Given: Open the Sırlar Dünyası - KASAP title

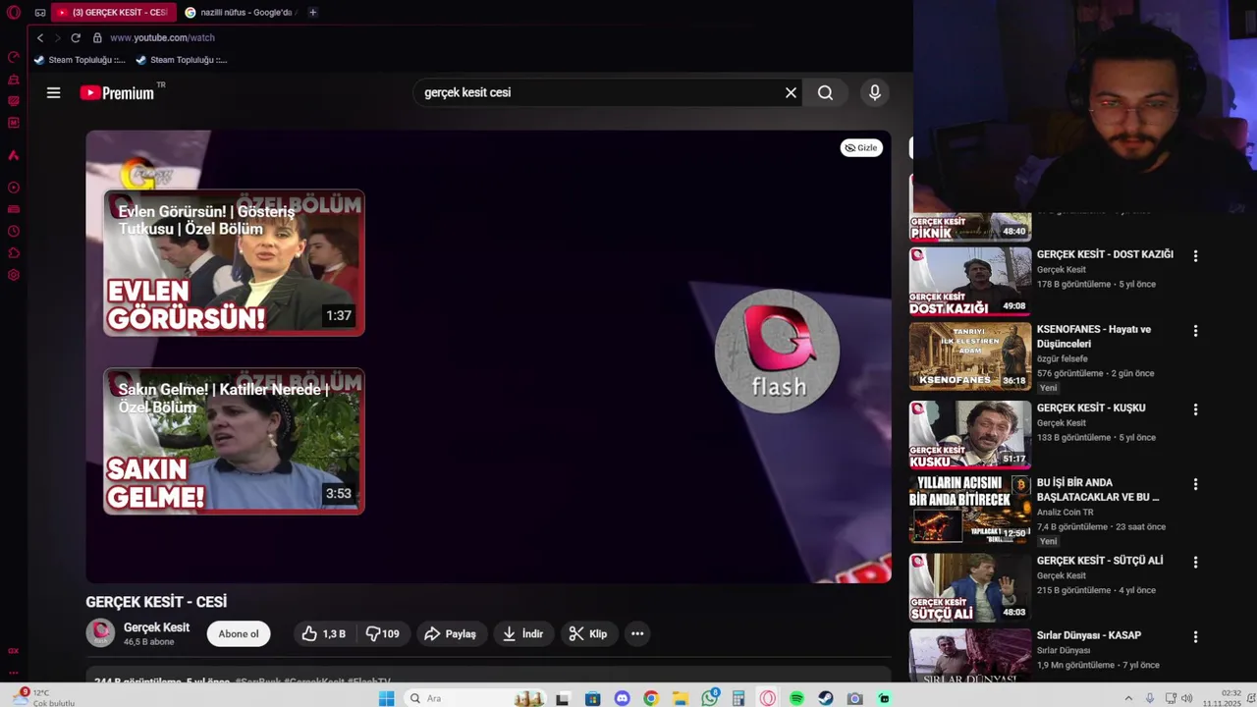Looking at the screenshot, I should (1089, 635).
